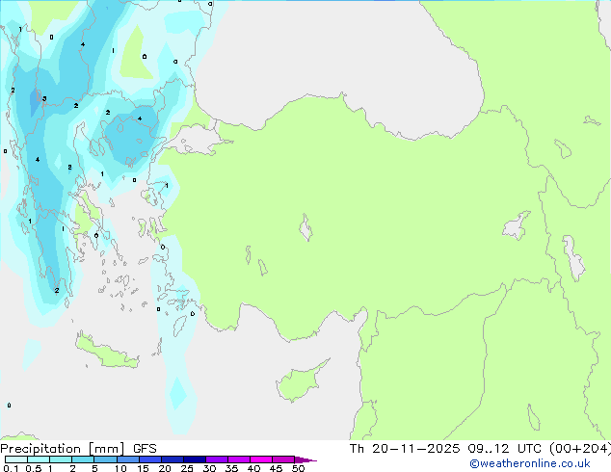Click the "10" legend scale label

pyautogui.click(x=120, y=468)
